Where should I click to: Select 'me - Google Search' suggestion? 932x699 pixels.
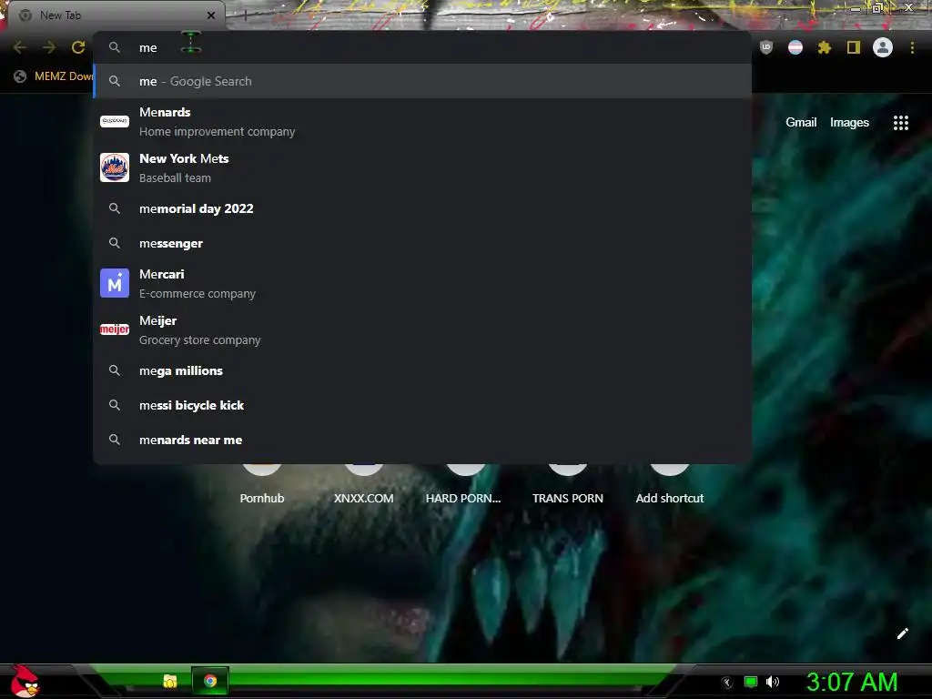coord(422,81)
